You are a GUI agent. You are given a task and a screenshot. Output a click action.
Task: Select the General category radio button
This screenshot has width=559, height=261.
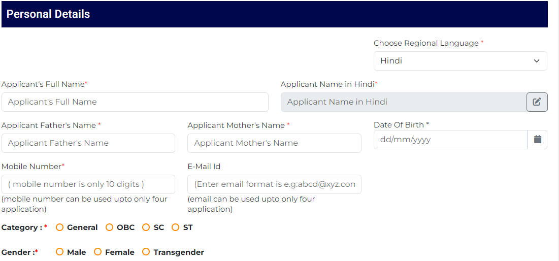[x=59, y=227]
